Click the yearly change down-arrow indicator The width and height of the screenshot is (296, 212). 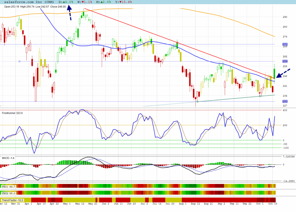point(121,2)
